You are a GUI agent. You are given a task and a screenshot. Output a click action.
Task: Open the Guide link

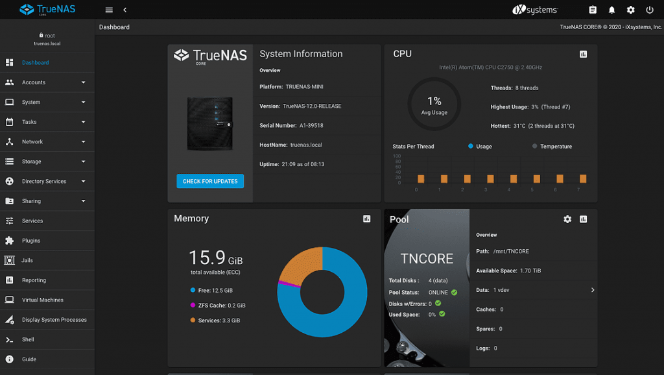pyautogui.click(x=47, y=359)
